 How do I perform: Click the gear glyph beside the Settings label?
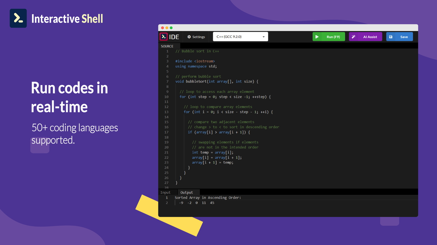[x=189, y=36]
